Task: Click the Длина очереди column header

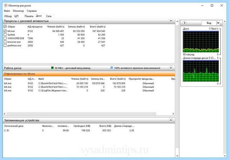Action: click(124, 126)
